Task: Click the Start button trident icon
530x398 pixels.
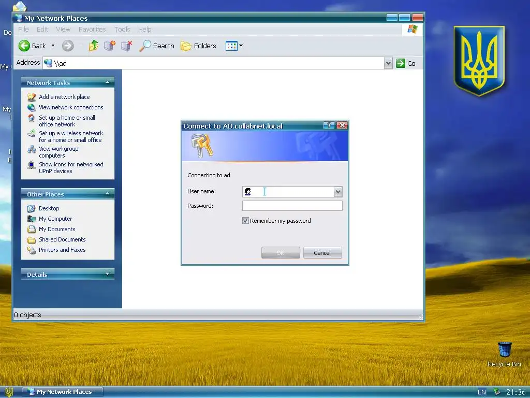Action: tap(9, 392)
